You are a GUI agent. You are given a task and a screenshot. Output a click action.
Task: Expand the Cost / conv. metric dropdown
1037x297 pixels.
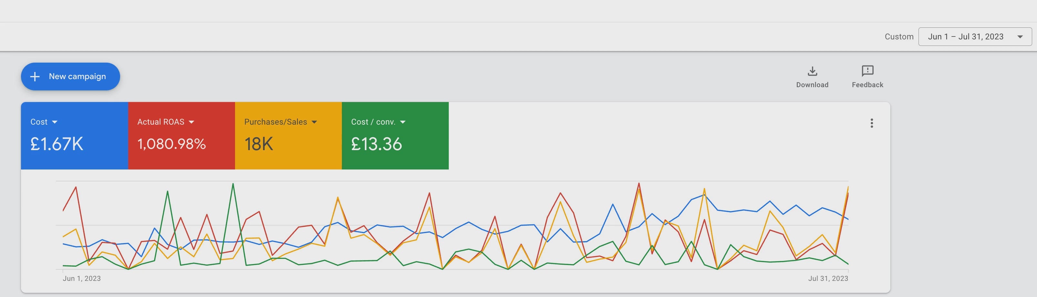tap(403, 122)
